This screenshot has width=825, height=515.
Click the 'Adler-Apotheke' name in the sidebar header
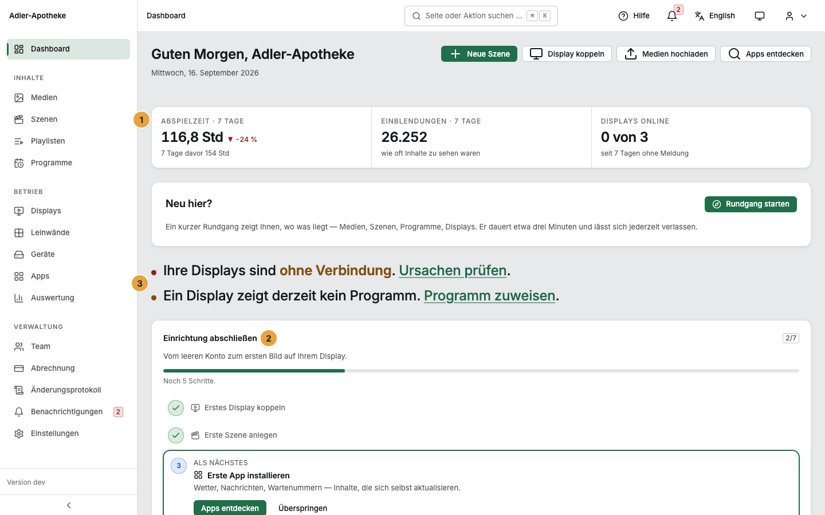coord(38,16)
